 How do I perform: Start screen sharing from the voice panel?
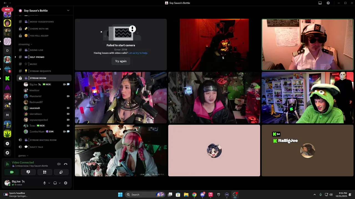tap(28, 172)
